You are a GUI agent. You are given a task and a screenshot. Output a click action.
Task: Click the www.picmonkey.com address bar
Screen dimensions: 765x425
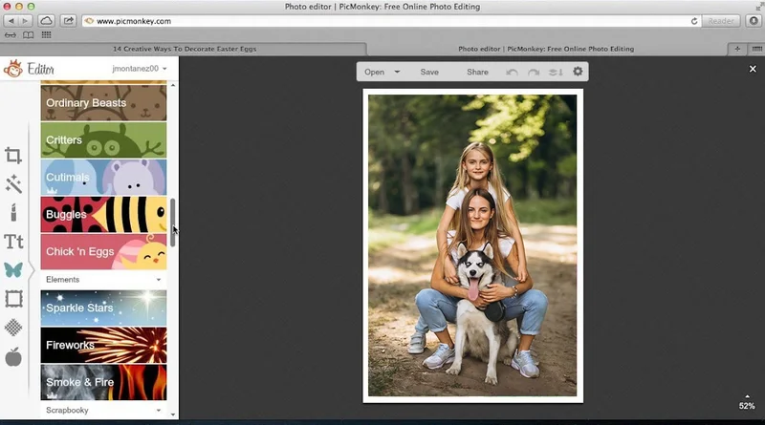point(382,20)
